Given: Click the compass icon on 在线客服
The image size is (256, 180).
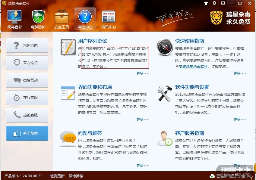Looking at the screenshot, I should [17, 98].
